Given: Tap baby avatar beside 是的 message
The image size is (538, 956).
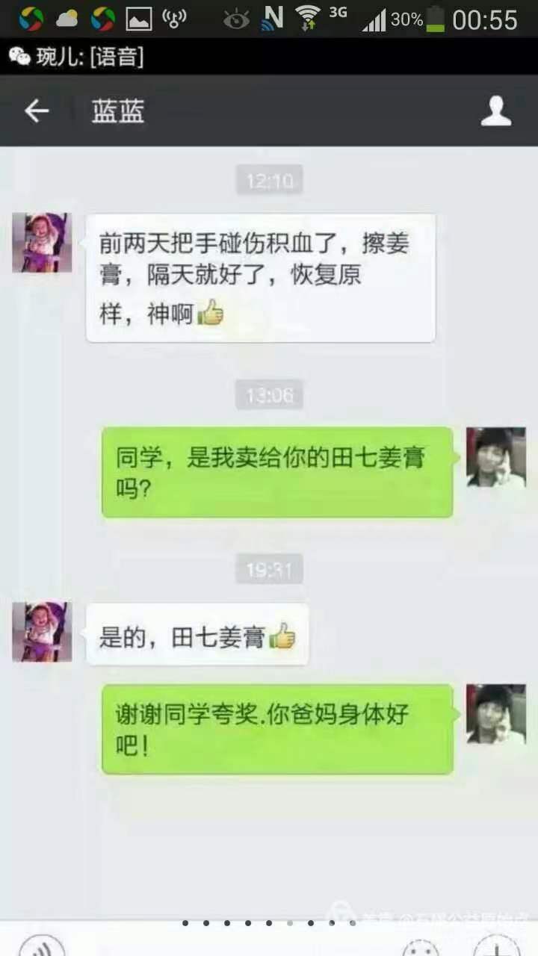Looking at the screenshot, I should coord(42,632).
